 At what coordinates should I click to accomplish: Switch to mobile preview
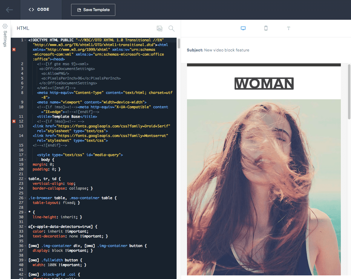pyautogui.click(x=266, y=28)
